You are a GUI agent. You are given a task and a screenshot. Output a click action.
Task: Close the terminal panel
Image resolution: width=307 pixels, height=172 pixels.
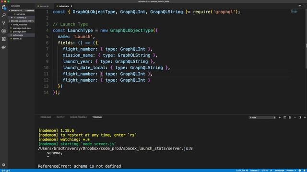305,118
